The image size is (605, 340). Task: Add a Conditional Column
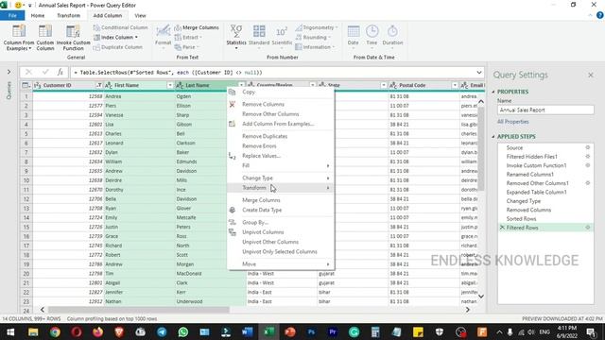tap(121, 27)
